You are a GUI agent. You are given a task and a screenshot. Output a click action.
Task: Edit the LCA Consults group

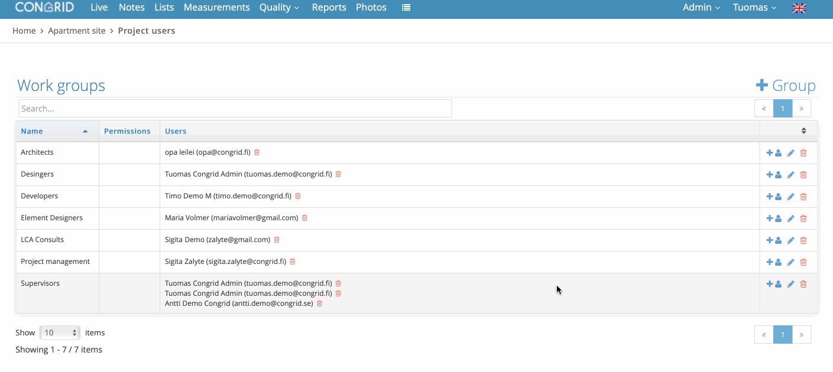point(791,240)
